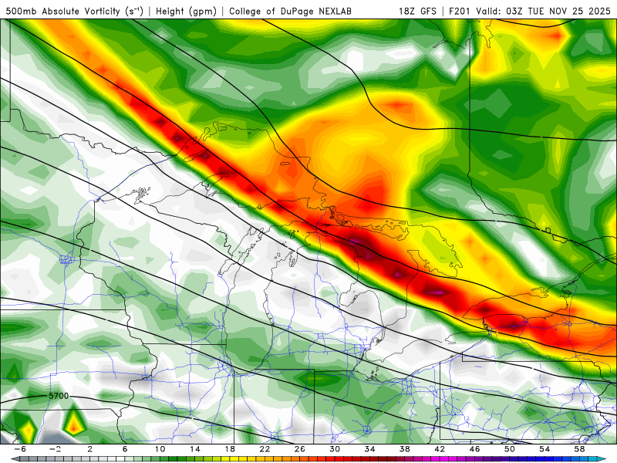Click the "30" color scale value
Image resolution: width=617 pixels, height=463 pixels.
coord(335,449)
